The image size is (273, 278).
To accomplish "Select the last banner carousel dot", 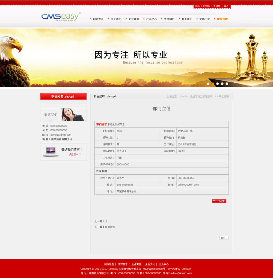I will coord(227,84).
